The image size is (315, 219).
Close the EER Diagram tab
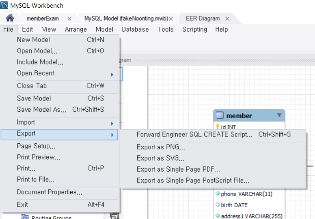[227, 19]
